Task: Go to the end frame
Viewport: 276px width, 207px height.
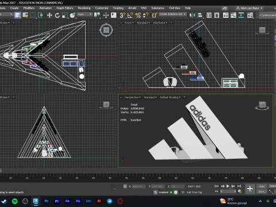Action: pos(239,186)
